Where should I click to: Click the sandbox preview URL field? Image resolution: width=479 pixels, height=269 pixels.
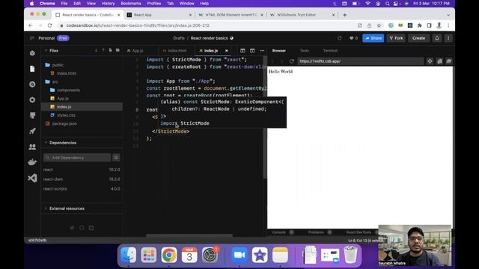coord(361,61)
